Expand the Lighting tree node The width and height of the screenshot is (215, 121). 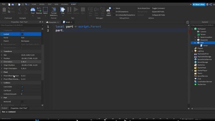coord(192,51)
